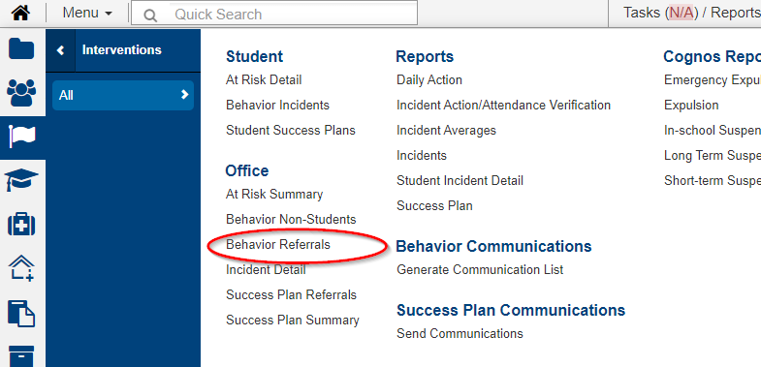Expand the All category arrow
The image size is (761, 367).
point(184,95)
